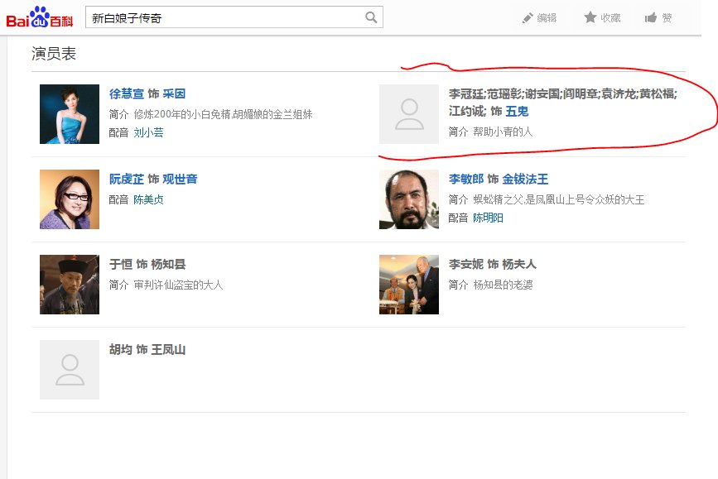Open actor 徐慧萱 link

[127, 94]
